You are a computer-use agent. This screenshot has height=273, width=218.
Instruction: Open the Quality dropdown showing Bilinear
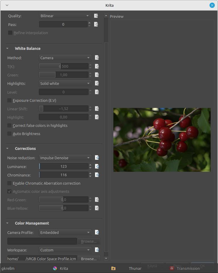(x=65, y=16)
